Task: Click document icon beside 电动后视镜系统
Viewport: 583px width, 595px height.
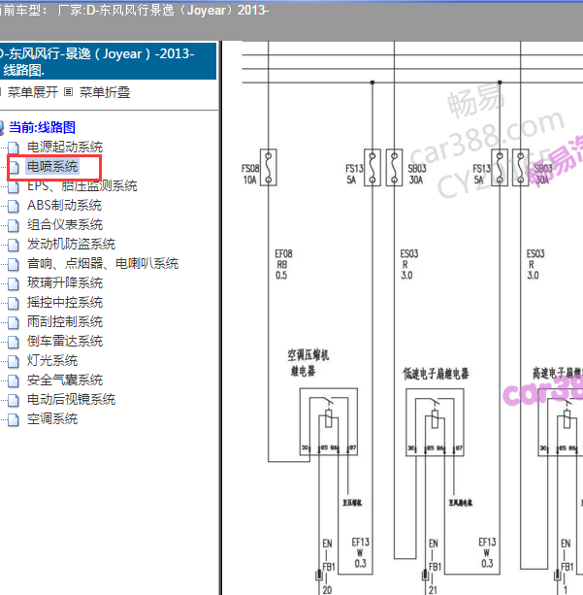Action: (x=14, y=400)
